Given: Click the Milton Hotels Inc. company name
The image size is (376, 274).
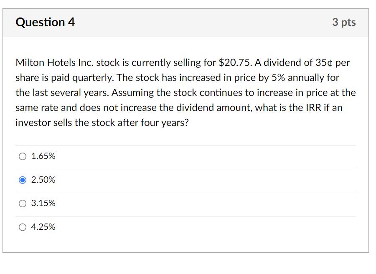Looking at the screenshot, I should pyautogui.click(x=55, y=63).
